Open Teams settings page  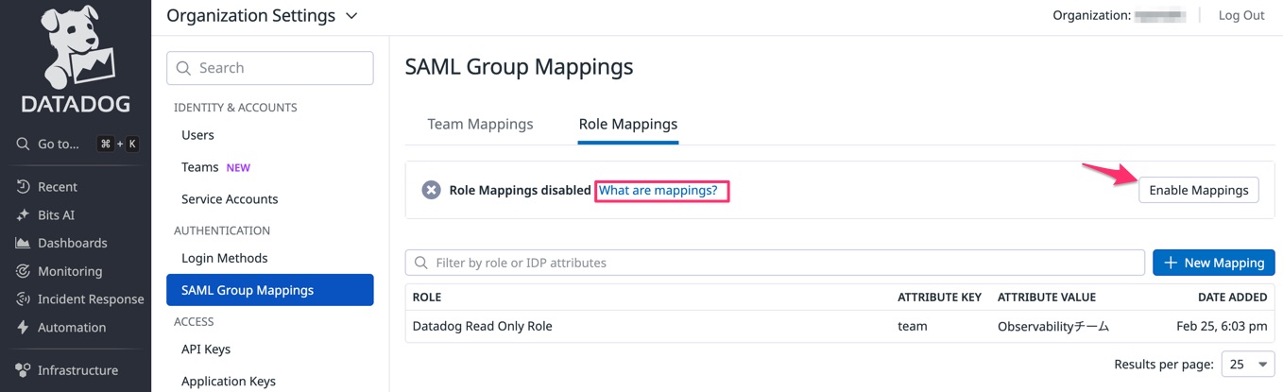tap(199, 167)
